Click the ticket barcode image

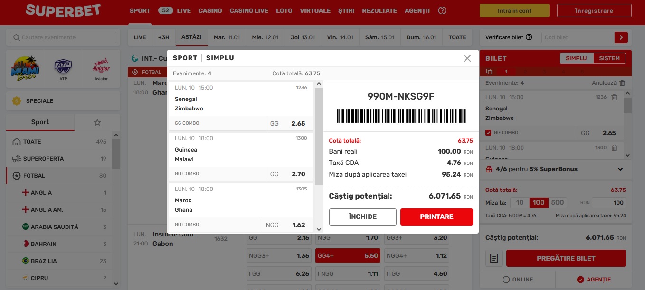pyautogui.click(x=401, y=117)
